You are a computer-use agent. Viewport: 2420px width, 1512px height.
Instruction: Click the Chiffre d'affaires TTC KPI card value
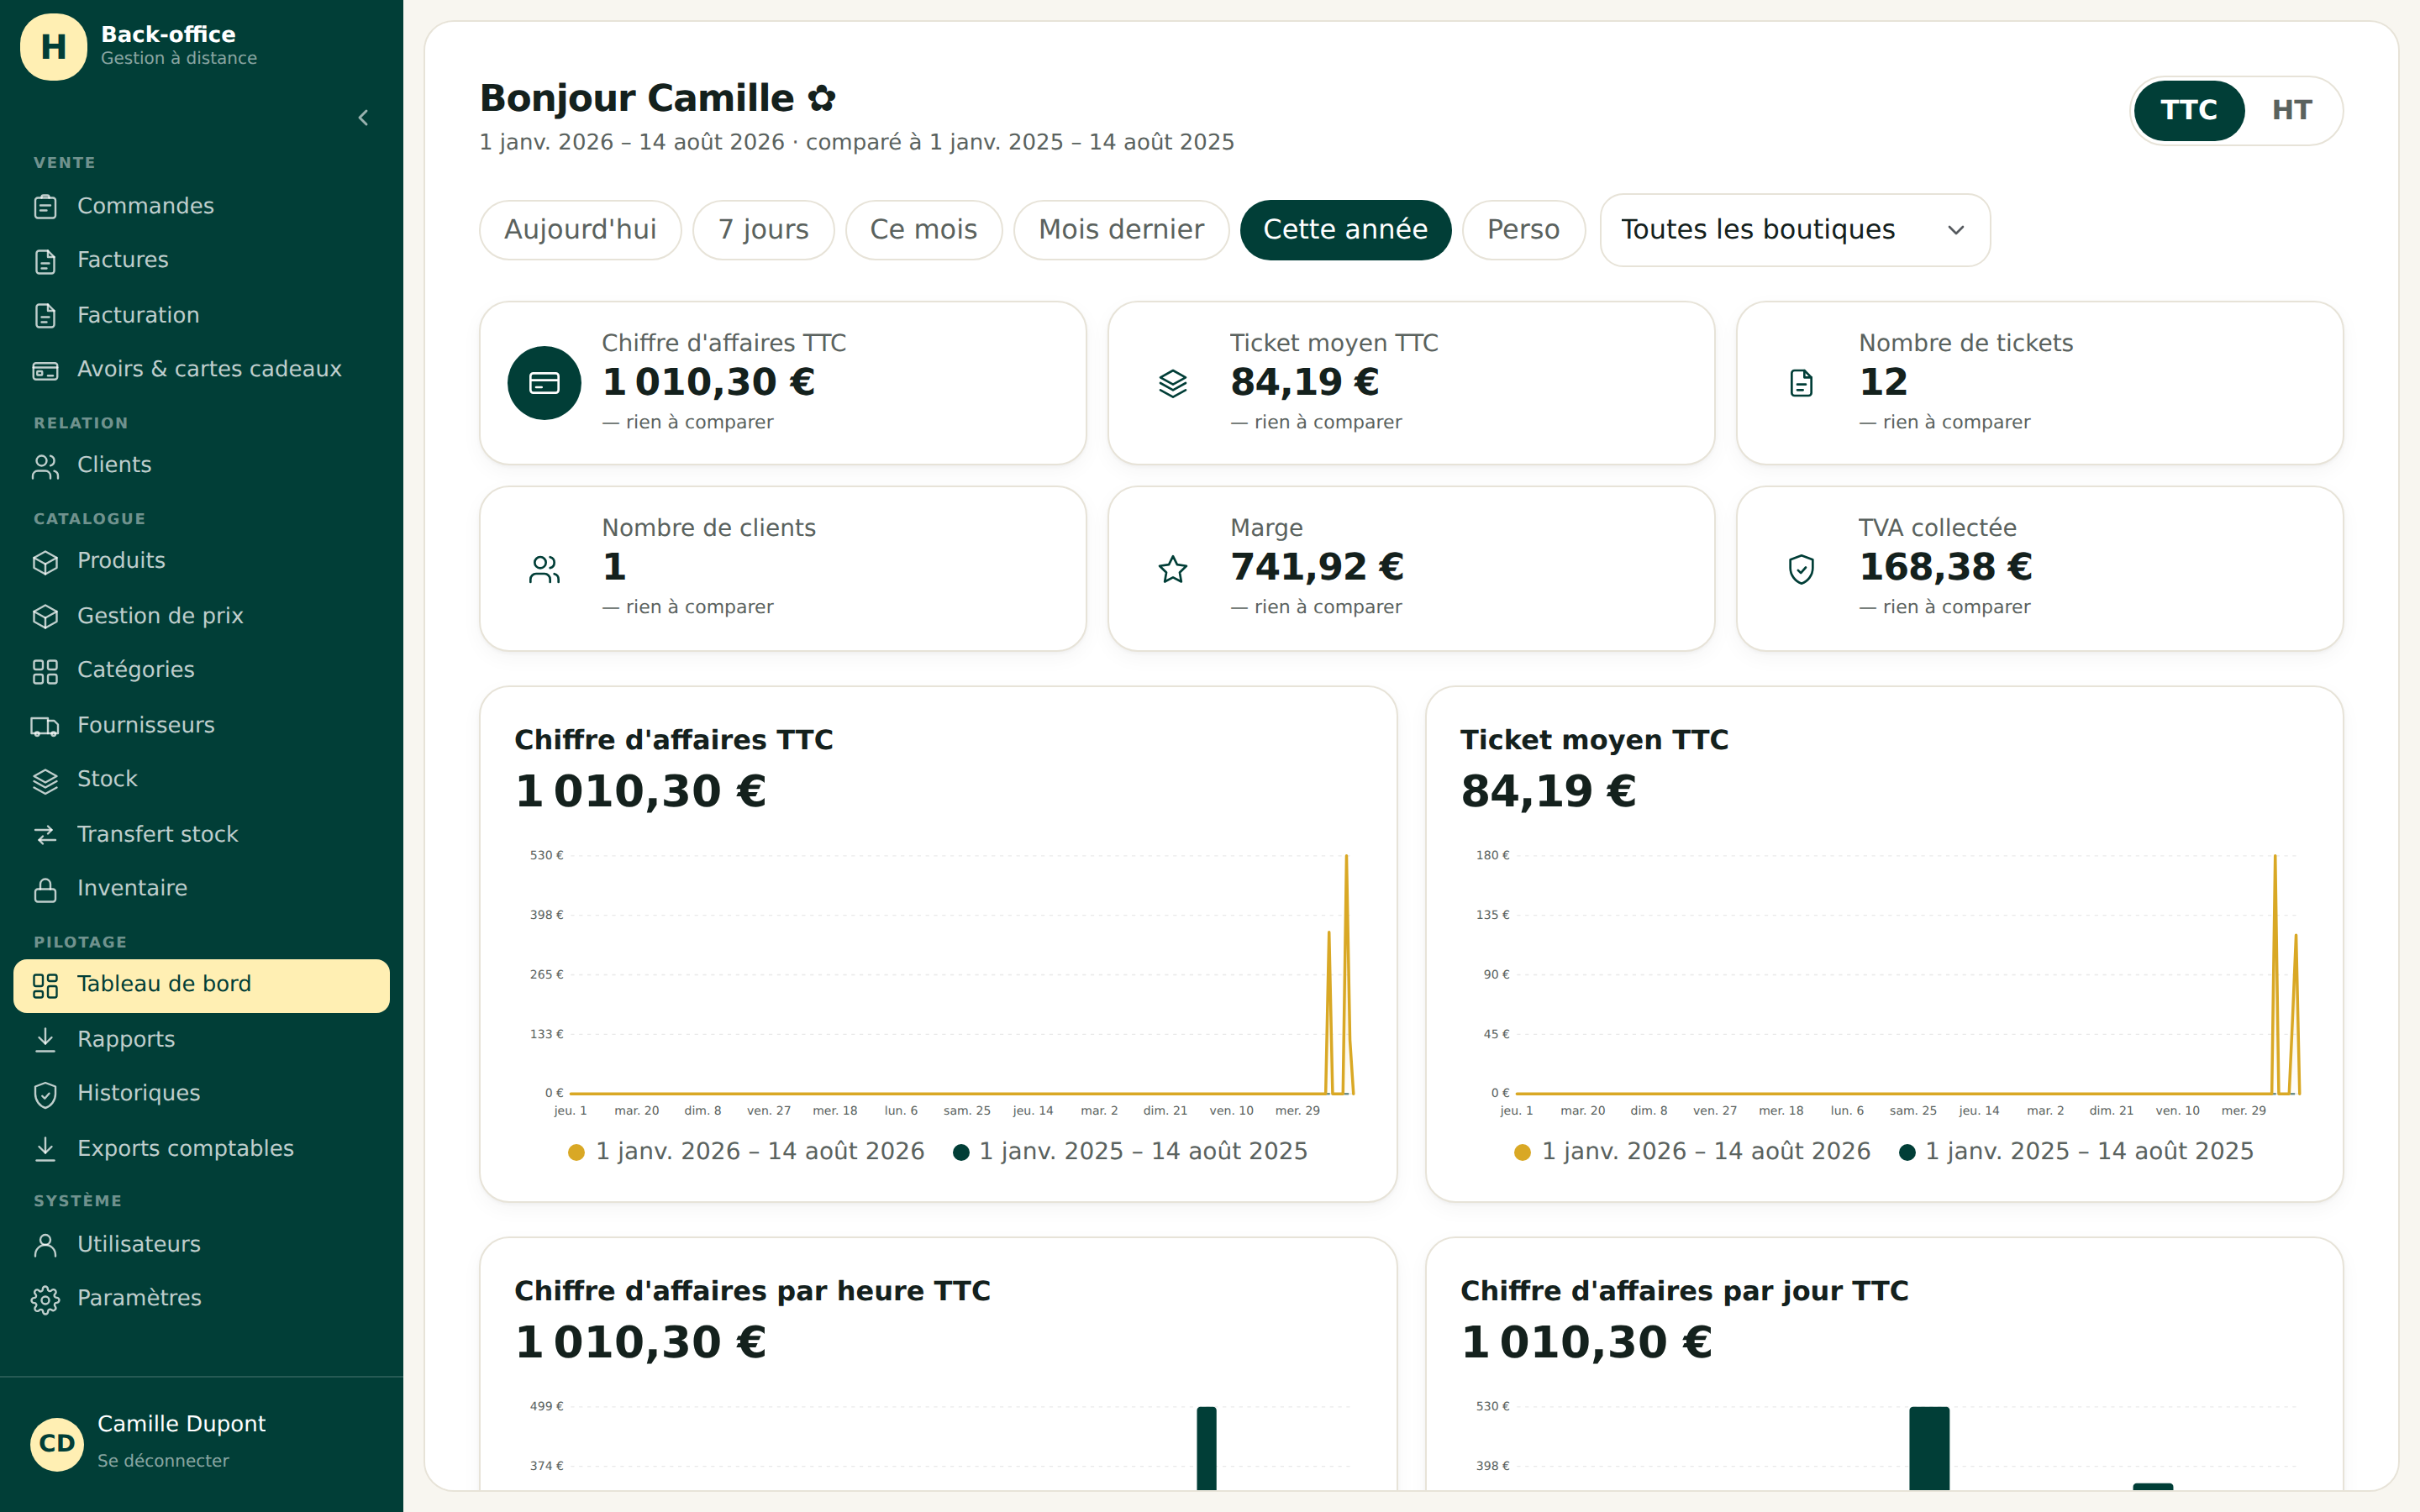click(708, 383)
